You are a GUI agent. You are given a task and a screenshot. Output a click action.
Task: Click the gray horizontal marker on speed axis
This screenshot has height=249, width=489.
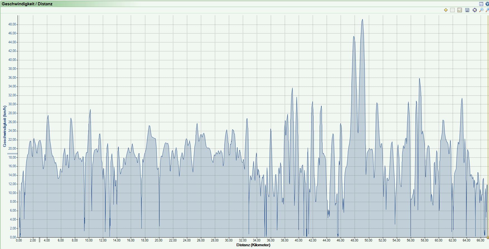point(12,154)
